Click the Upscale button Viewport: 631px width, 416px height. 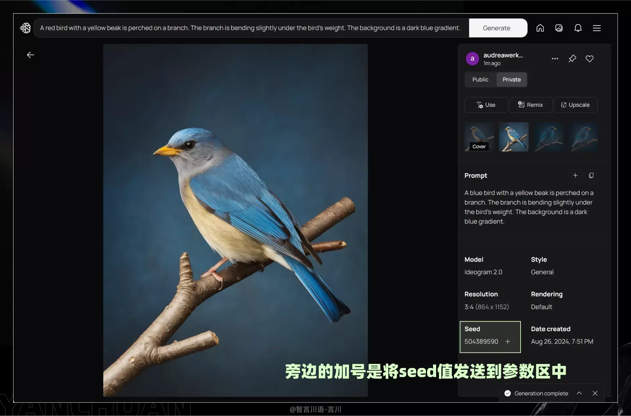tap(575, 105)
